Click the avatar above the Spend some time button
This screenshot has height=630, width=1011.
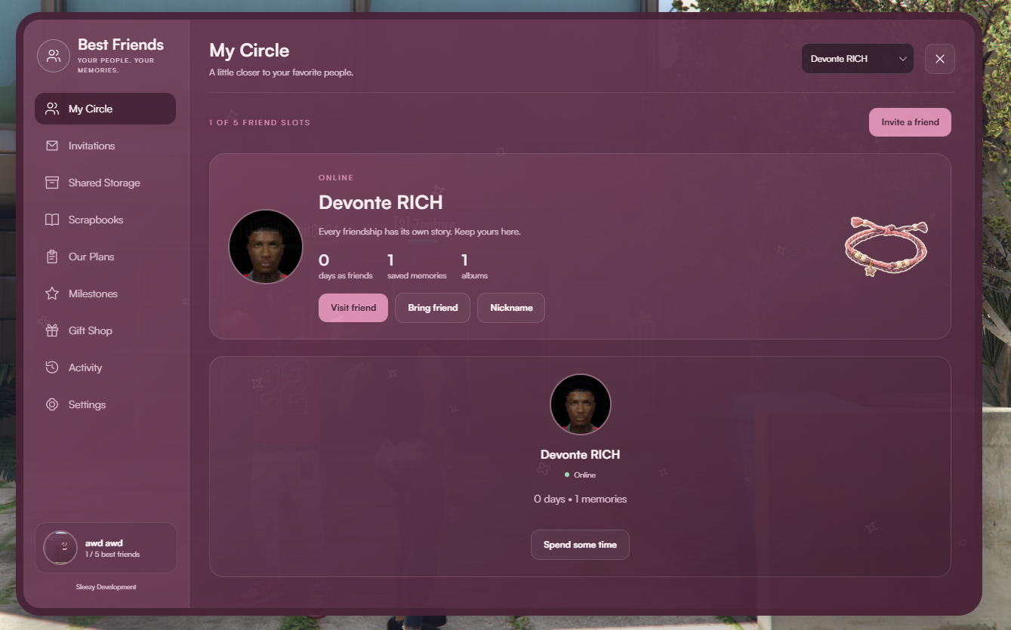pos(581,404)
